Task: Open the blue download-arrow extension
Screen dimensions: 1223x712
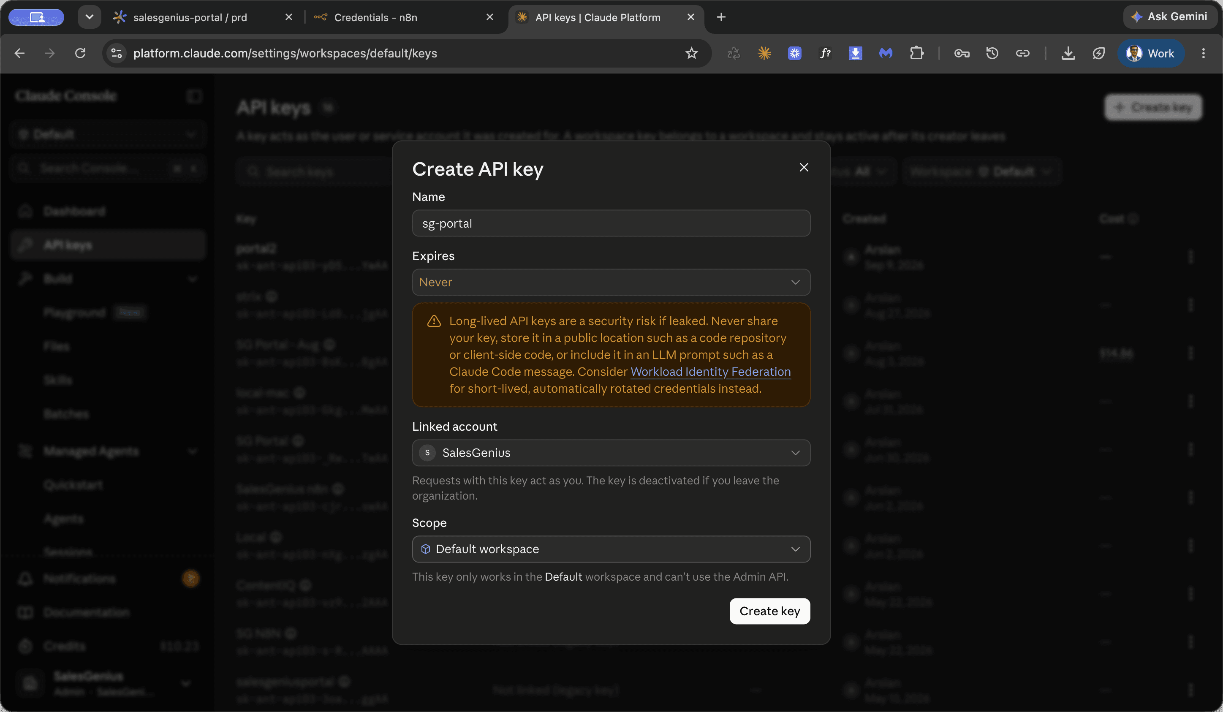Action: 855,53
